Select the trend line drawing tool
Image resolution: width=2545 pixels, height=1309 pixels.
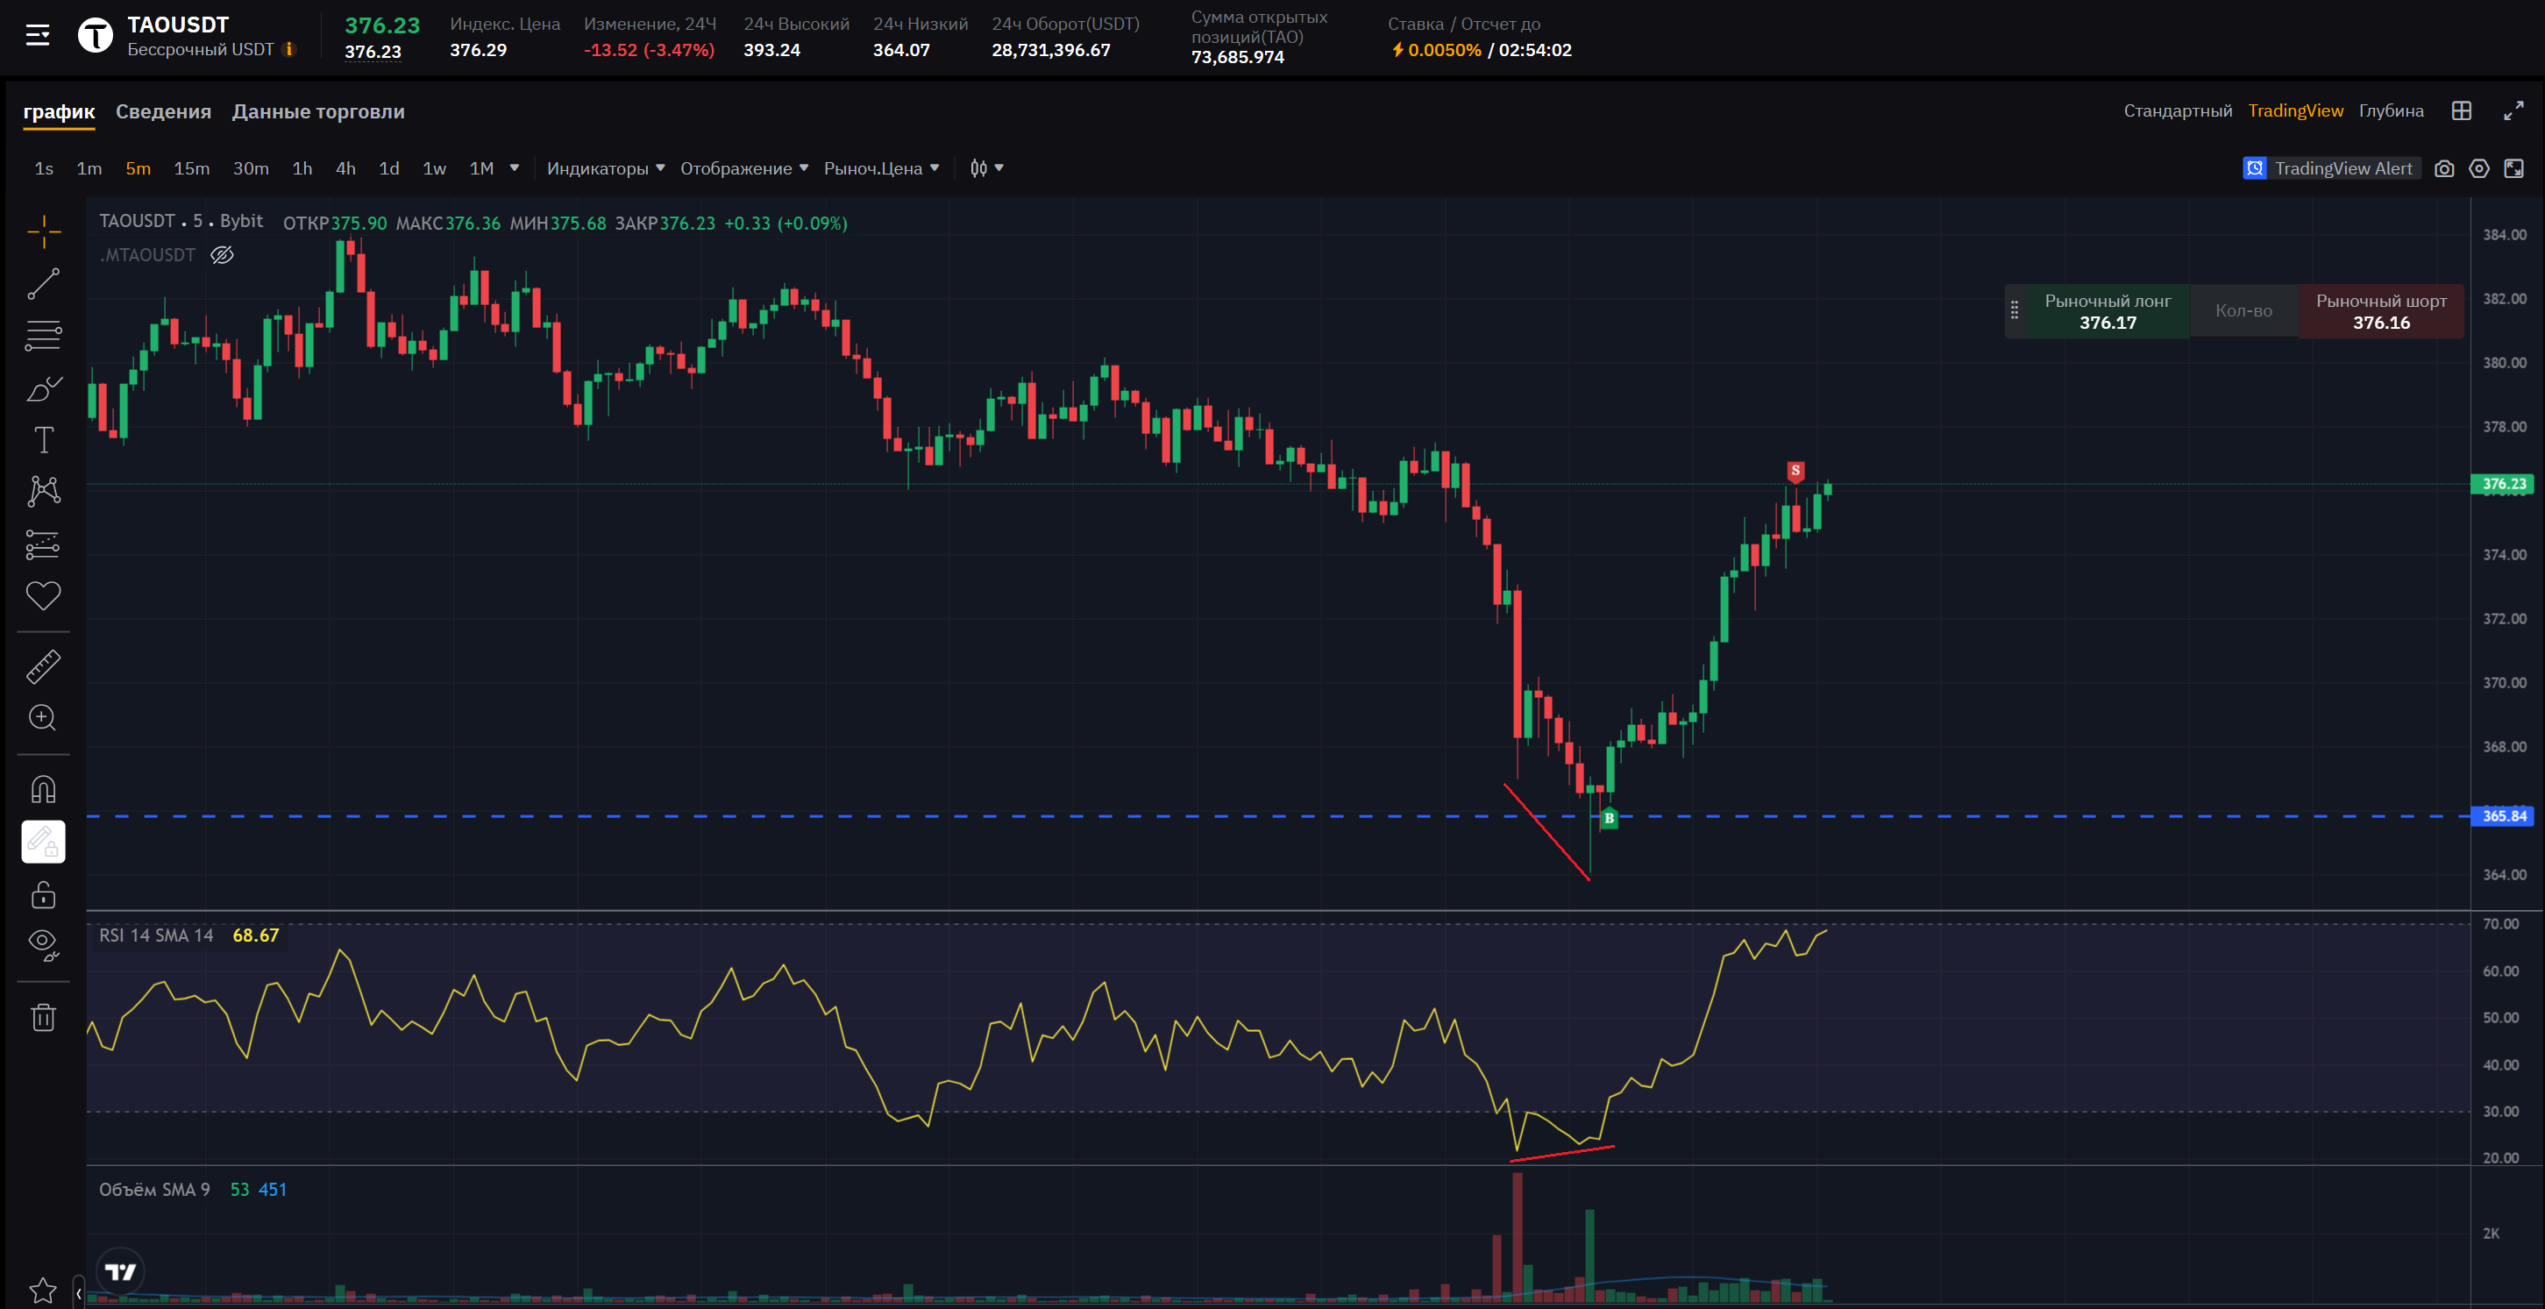click(44, 285)
